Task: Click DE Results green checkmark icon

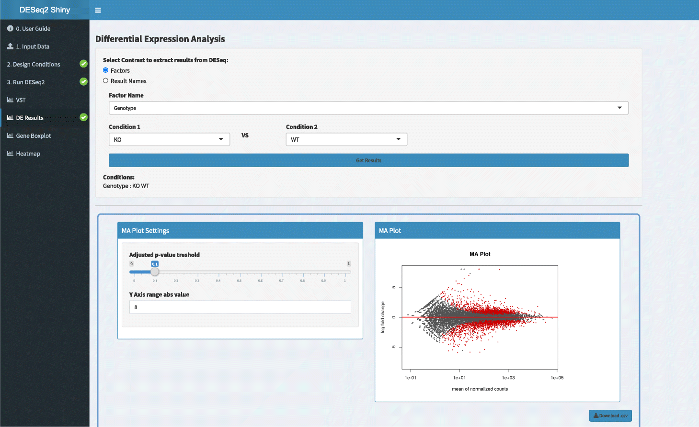Action: 83,117
